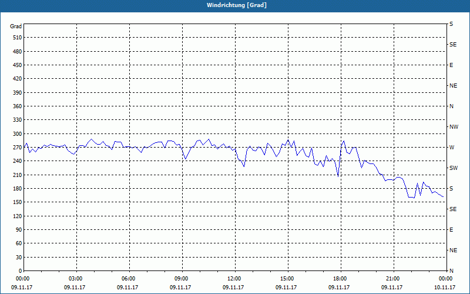Click the 510 y-axis value
The height and width of the screenshot is (294, 470).
(18, 38)
